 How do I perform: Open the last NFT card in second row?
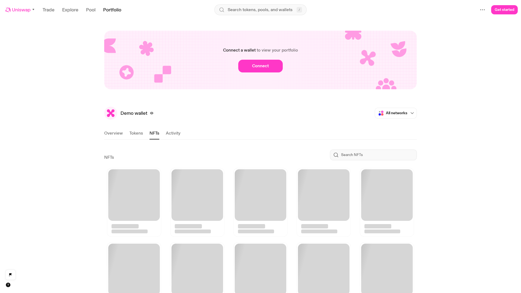pyautogui.click(x=387, y=268)
